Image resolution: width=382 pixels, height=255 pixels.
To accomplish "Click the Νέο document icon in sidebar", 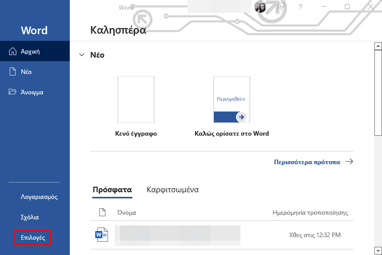I will point(13,72).
